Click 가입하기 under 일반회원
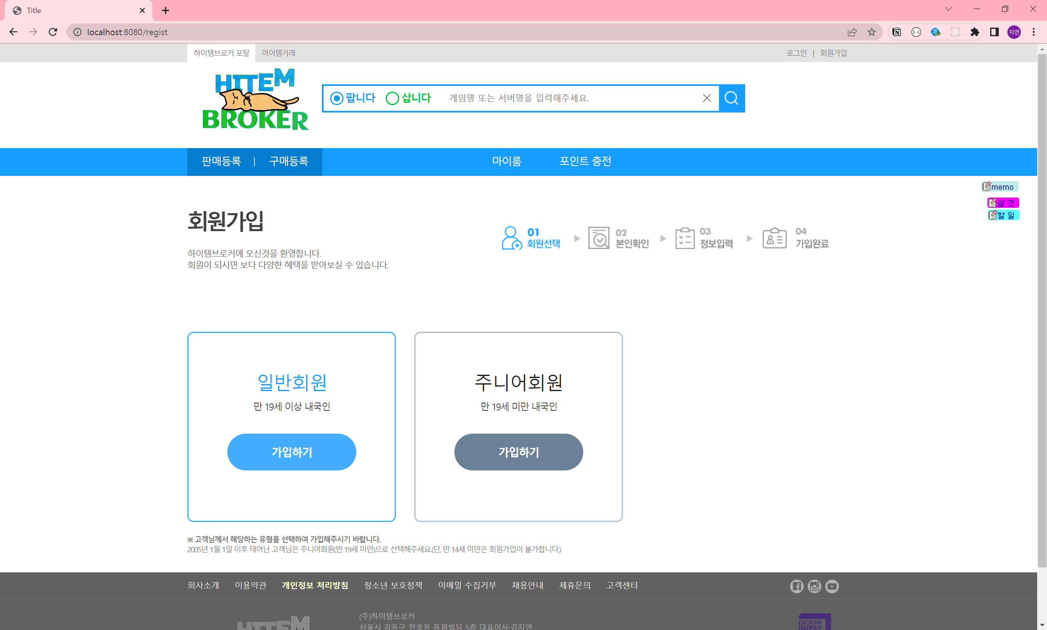Screen dimensions: 1047x630 pyautogui.click(x=291, y=452)
